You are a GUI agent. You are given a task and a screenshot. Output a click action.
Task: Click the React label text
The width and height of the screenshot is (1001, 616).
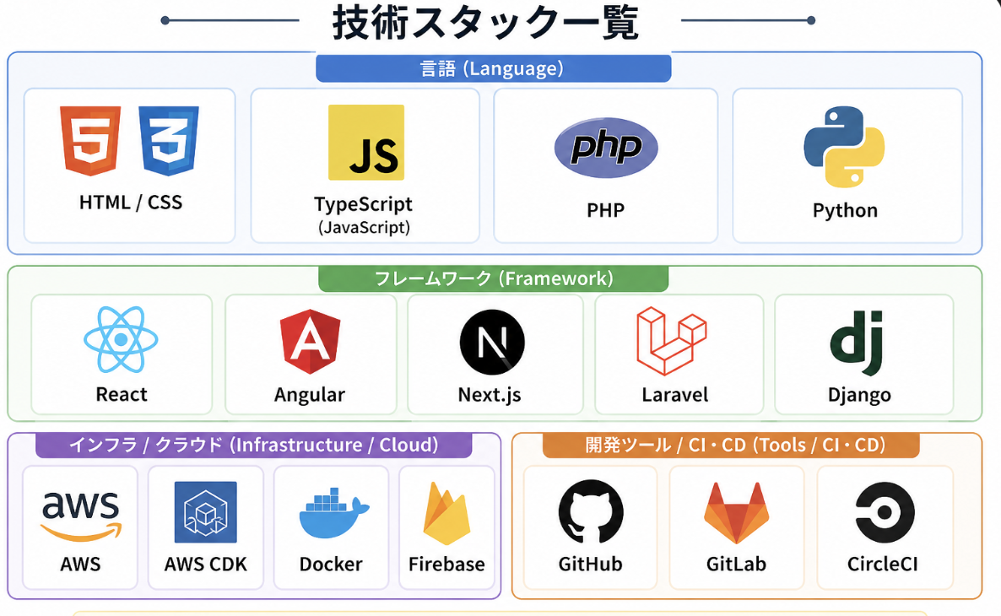click(x=122, y=395)
